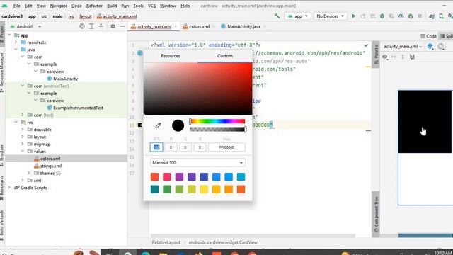Collapse the values folder
The height and width of the screenshot is (255, 453).
(x=23, y=151)
